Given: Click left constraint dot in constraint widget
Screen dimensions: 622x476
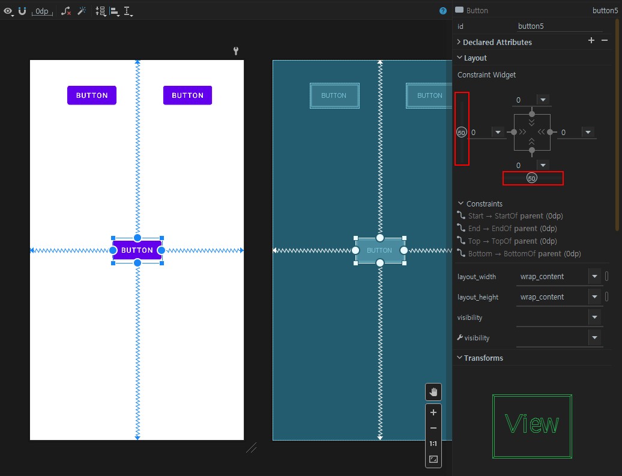Looking at the screenshot, I should (x=514, y=132).
